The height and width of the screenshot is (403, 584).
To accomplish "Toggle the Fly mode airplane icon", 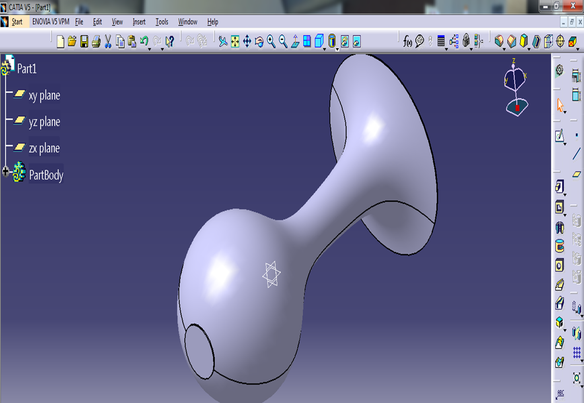I will [223, 42].
